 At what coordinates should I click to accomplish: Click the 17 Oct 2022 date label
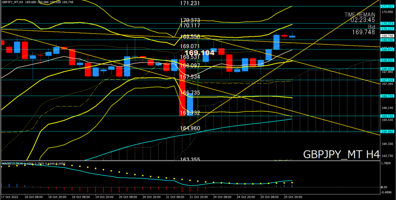pyautogui.click(x=9, y=197)
